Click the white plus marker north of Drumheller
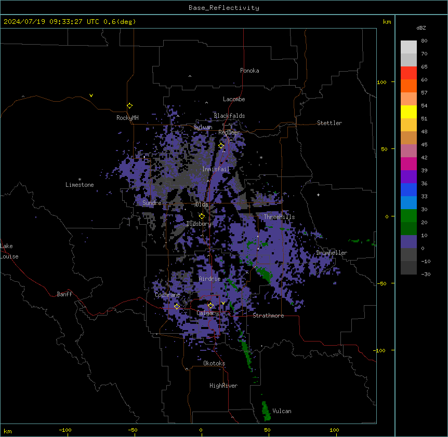The height and width of the screenshot is (437, 448). (318, 195)
